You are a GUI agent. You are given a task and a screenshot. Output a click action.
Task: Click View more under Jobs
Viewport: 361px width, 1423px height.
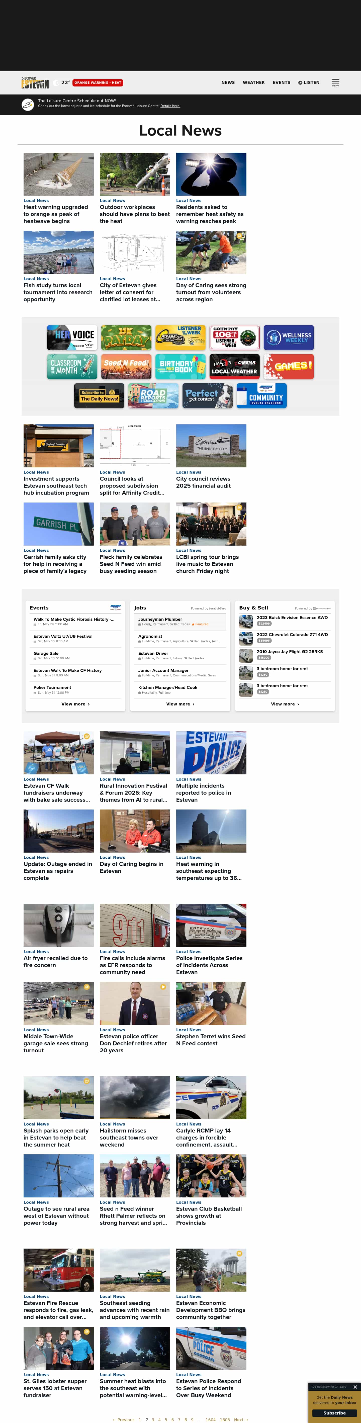point(180,704)
